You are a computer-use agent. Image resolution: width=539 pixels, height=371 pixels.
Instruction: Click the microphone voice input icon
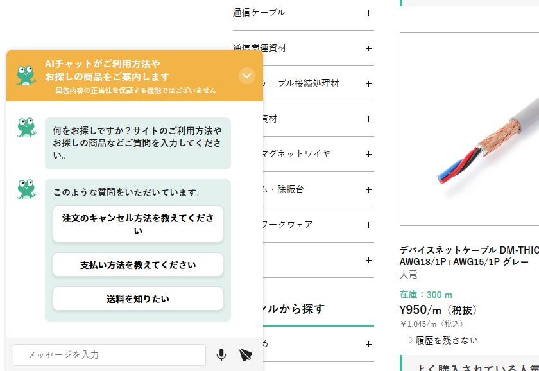[221, 354]
